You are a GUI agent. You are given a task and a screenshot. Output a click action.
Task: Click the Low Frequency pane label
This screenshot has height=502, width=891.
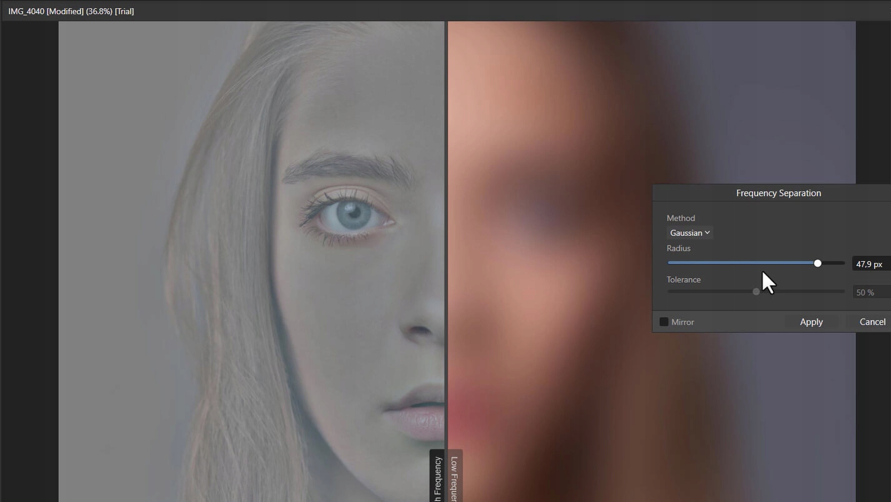coord(454,478)
